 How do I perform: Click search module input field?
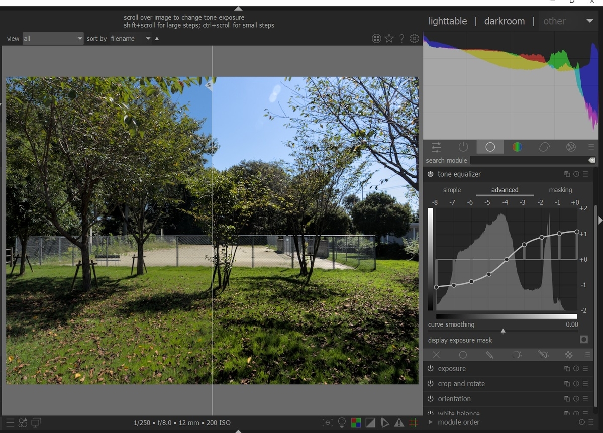pyautogui.click(x=529, y=160)
